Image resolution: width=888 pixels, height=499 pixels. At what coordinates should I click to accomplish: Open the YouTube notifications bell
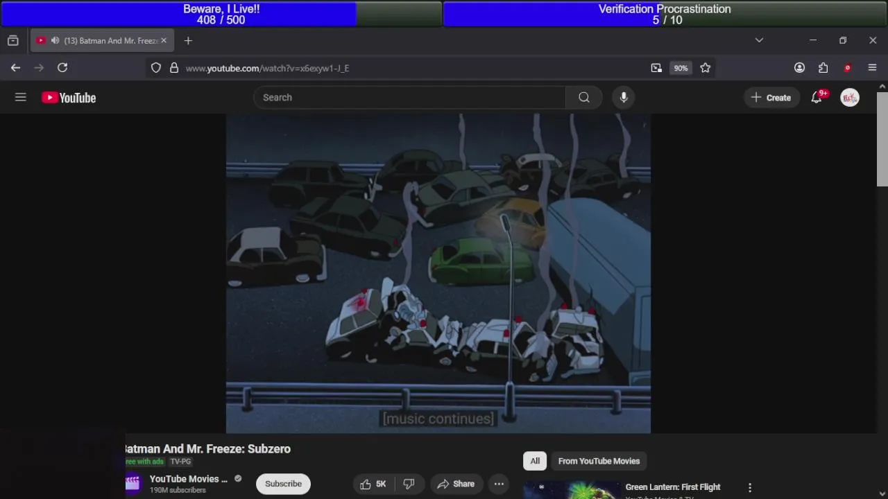817,98
